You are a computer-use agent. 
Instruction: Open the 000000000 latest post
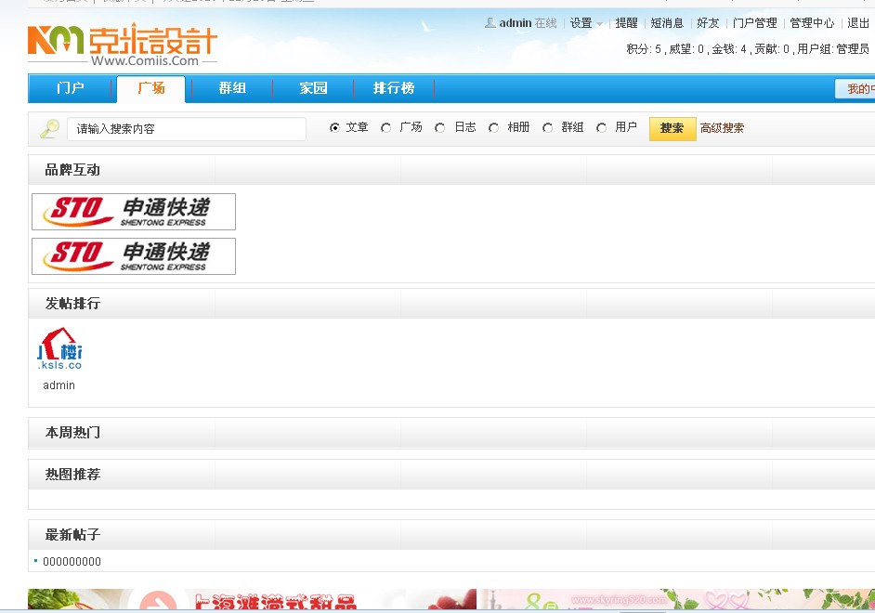pyautogui.click(x=72, y=562)
